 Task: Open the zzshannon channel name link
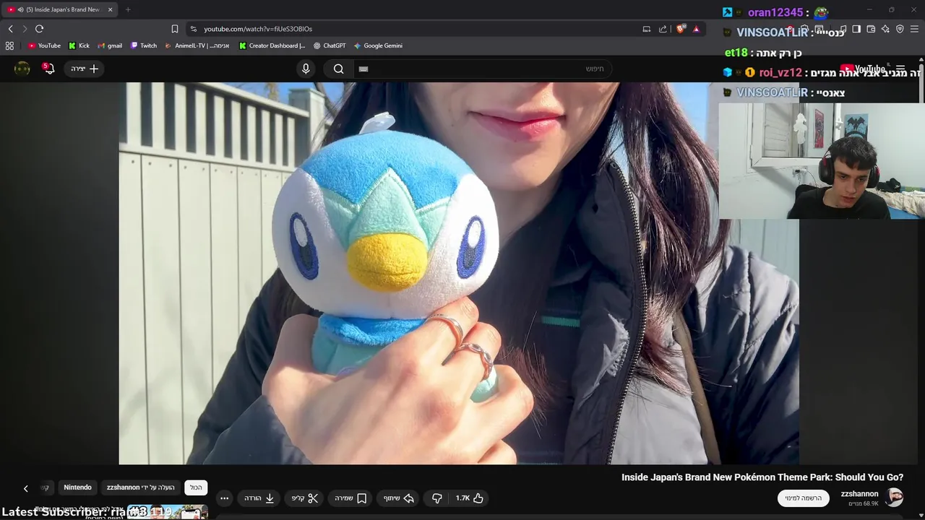pyautogui.click(x=859, y=494)
